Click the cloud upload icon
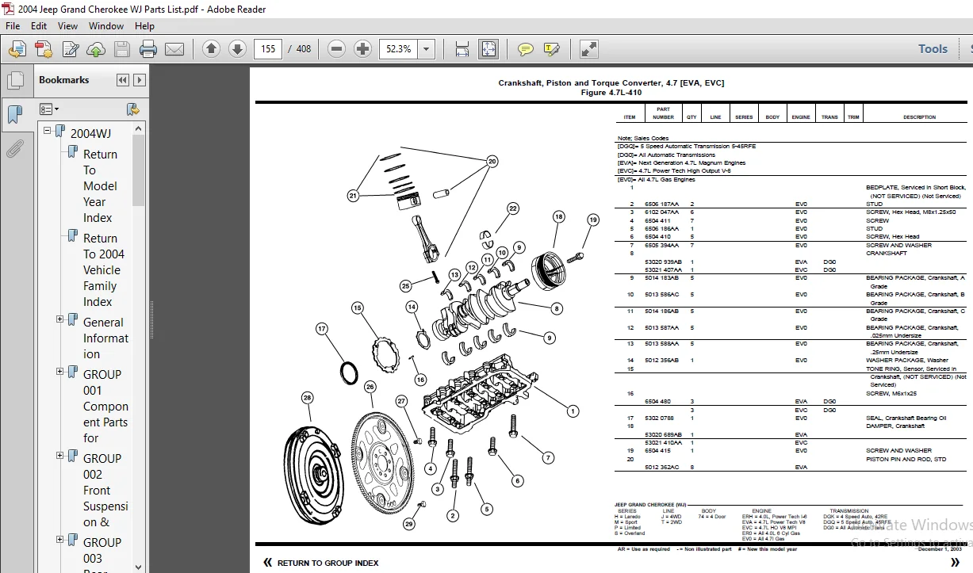This screenshot has width=973, height=573. pos(96,49)
